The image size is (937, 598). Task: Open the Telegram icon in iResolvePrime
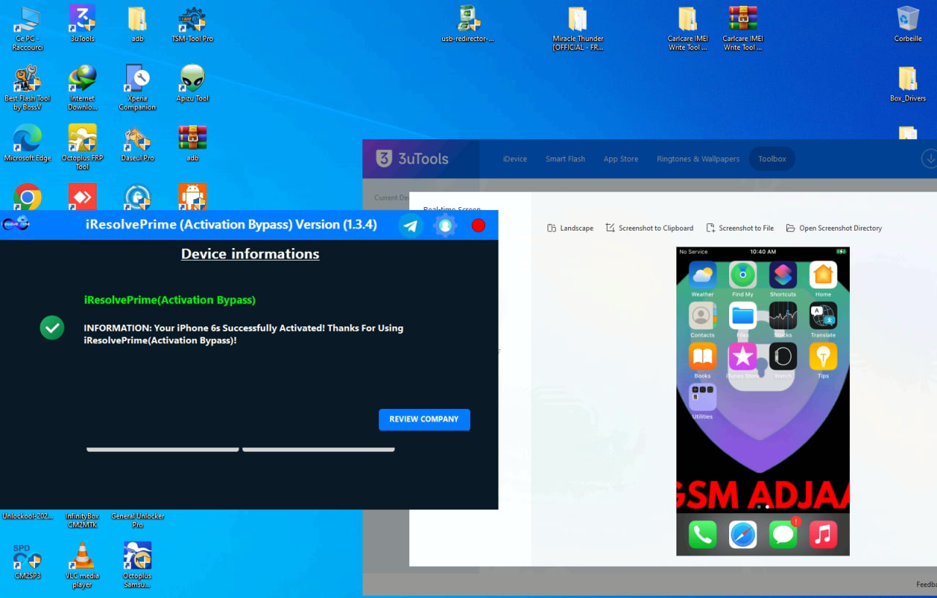[411, 225]
